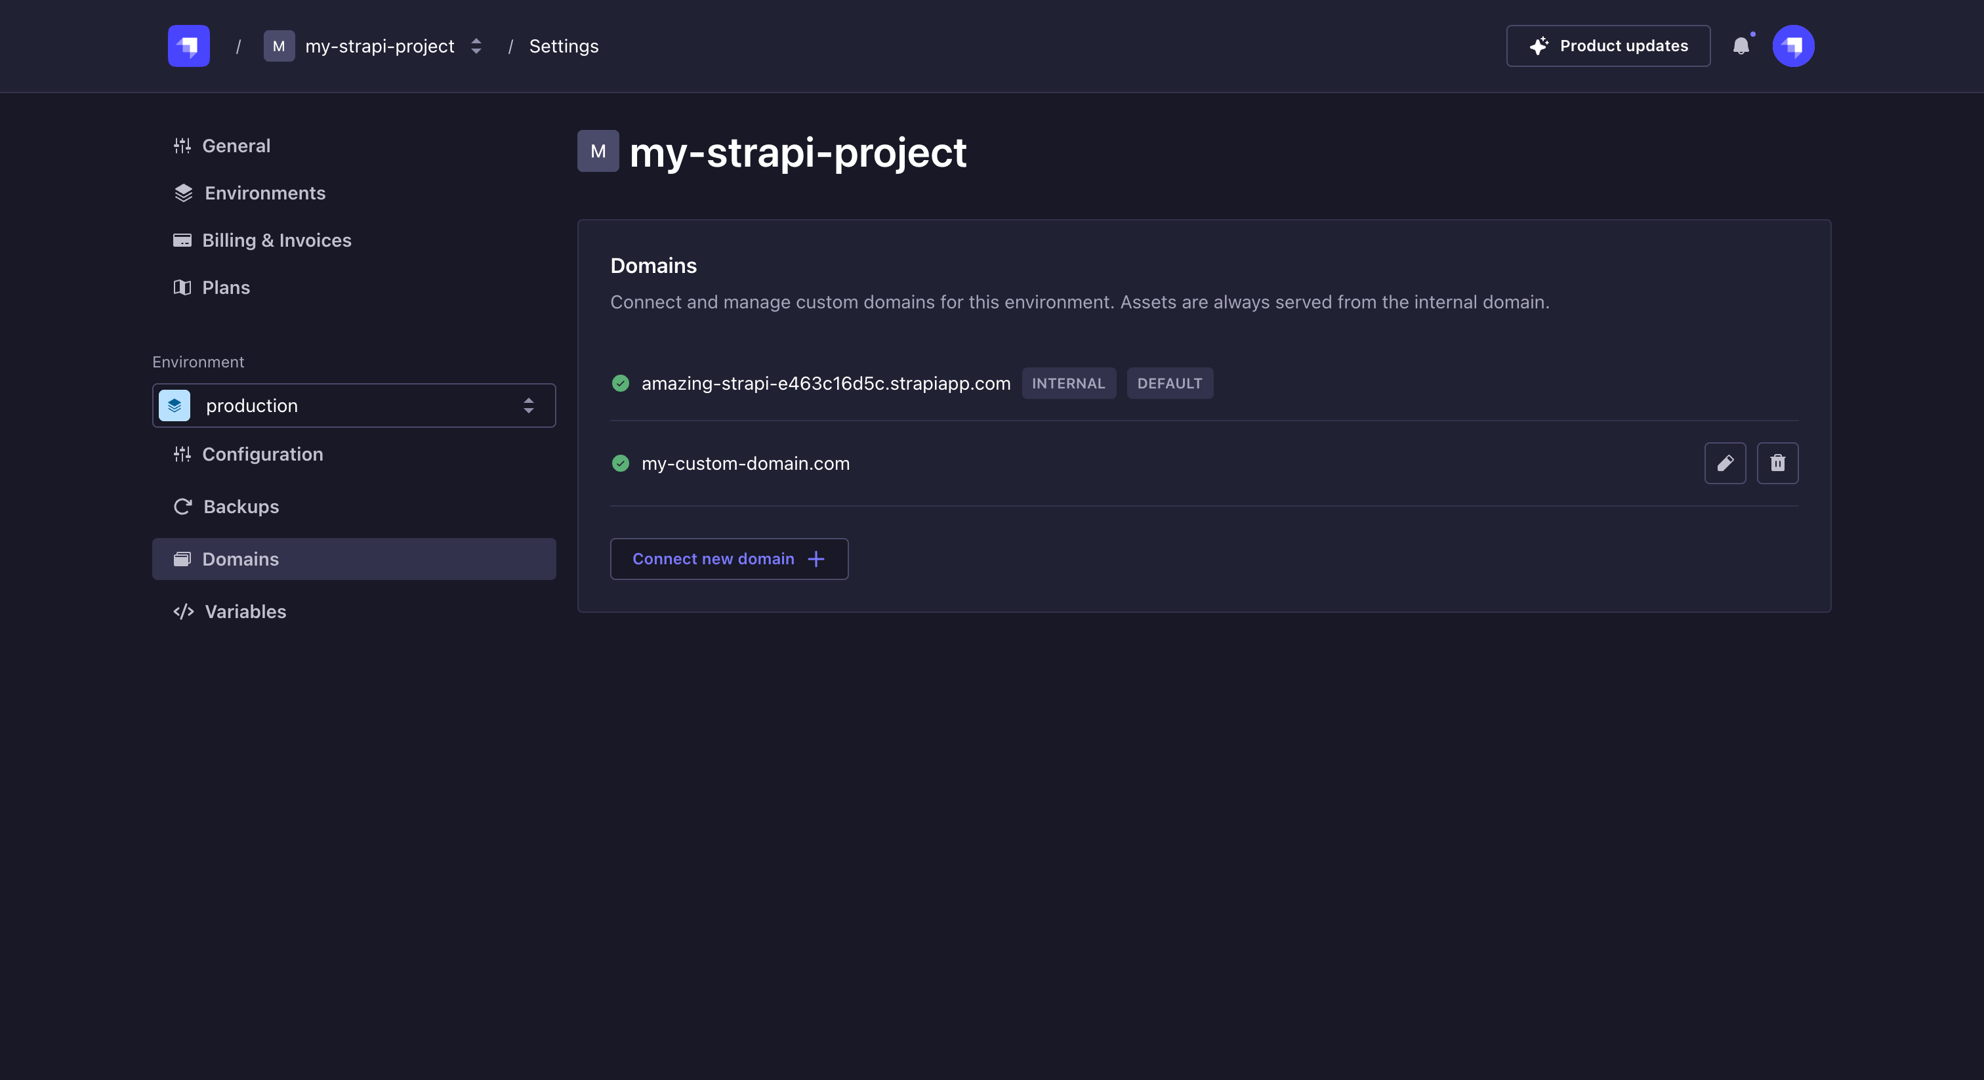Edit my-custom-domain.com with the pencil icon
This screenshot has height=1080, width=1984.
click(1726, 463)
